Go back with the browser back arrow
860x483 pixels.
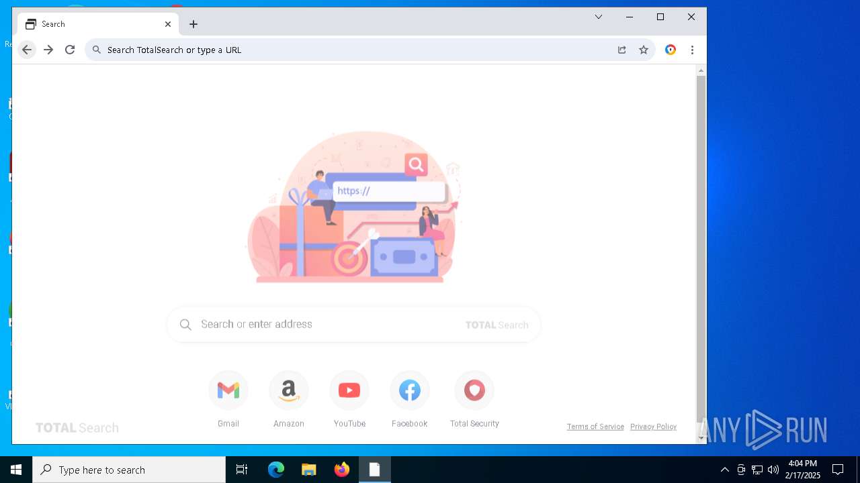[27, 50]
